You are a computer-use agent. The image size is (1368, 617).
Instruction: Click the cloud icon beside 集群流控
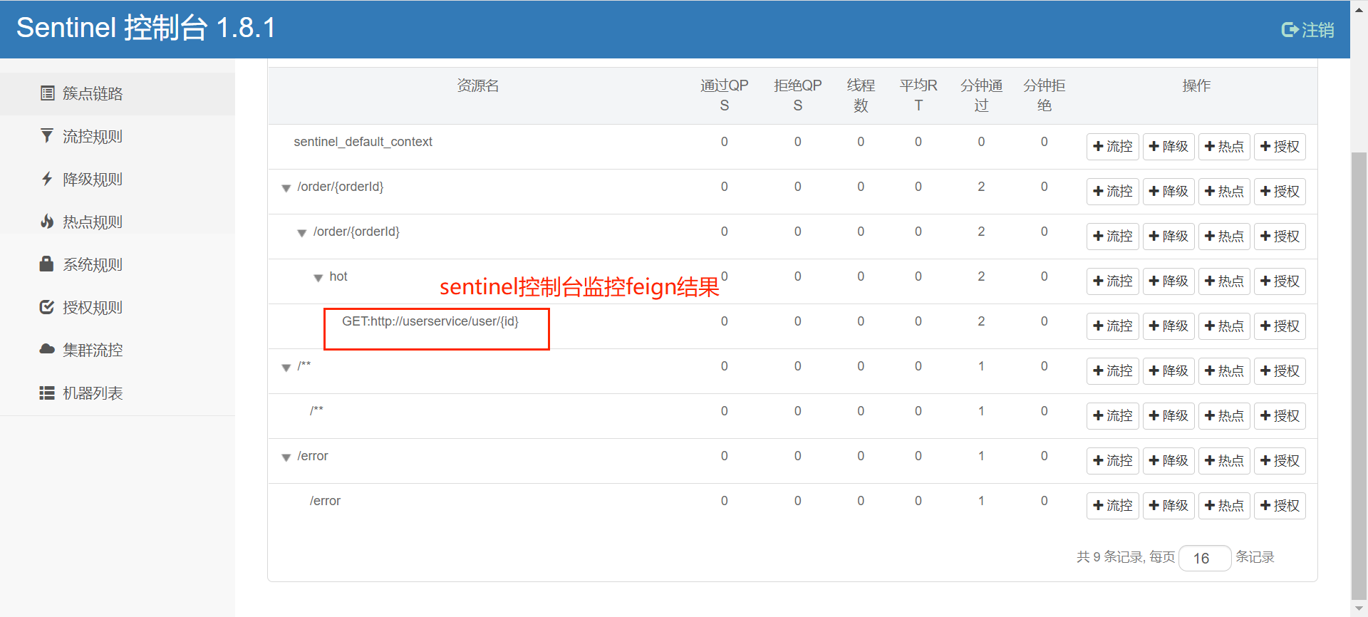(x=47, y=349)
